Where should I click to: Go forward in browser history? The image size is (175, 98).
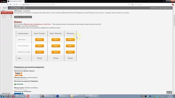coord(5,5)
